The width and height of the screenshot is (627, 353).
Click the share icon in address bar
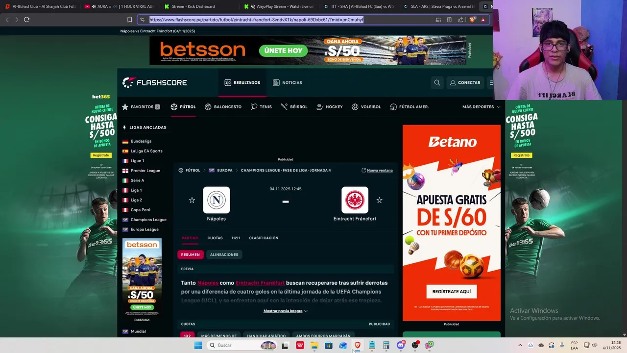pos(460,20)
